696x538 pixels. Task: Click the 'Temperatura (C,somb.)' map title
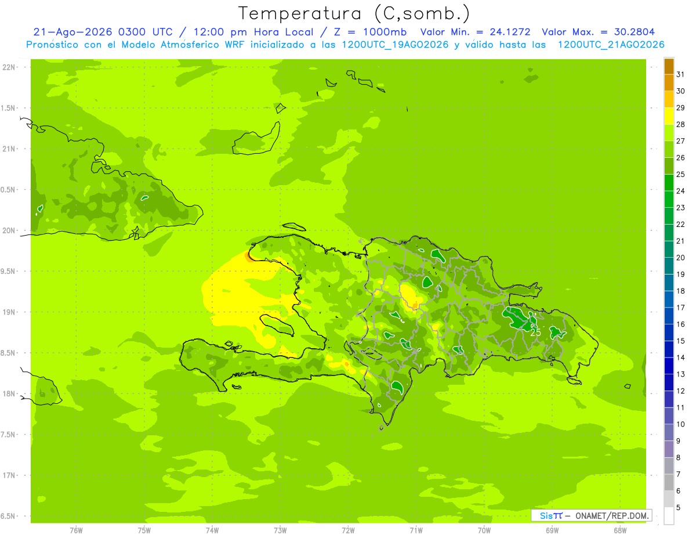354,13
